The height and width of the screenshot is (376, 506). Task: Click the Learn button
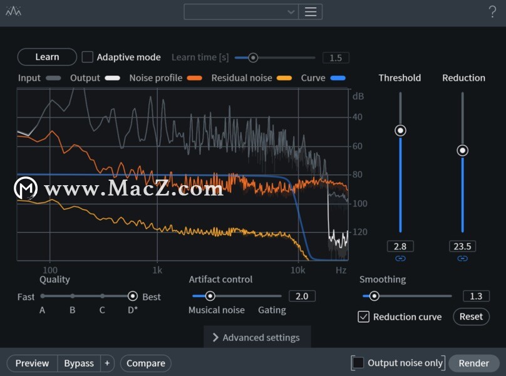point(46,57)
